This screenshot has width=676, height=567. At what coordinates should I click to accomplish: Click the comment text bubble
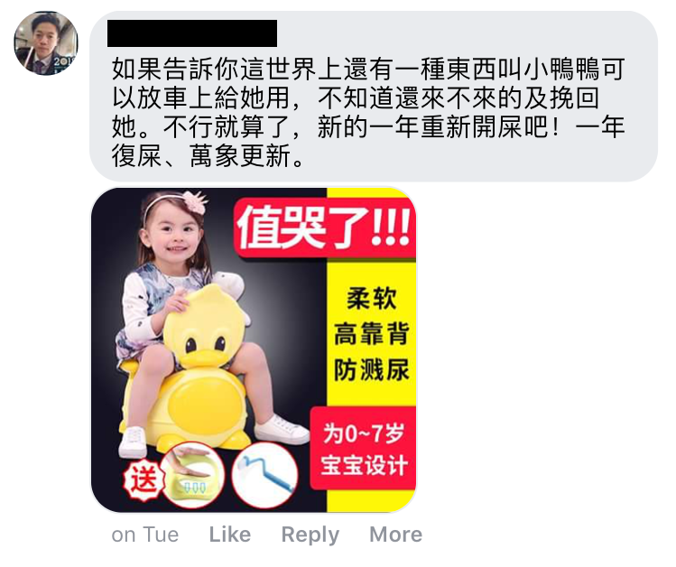coord(374,96)
